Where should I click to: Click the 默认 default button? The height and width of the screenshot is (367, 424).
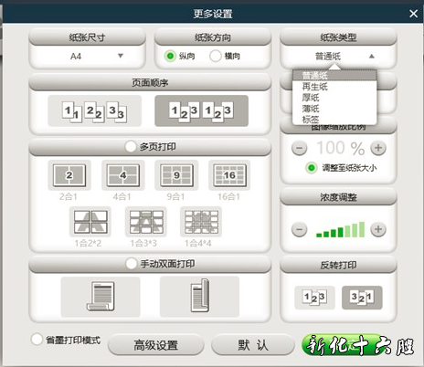pyautogui.click(x=253, y=345)
